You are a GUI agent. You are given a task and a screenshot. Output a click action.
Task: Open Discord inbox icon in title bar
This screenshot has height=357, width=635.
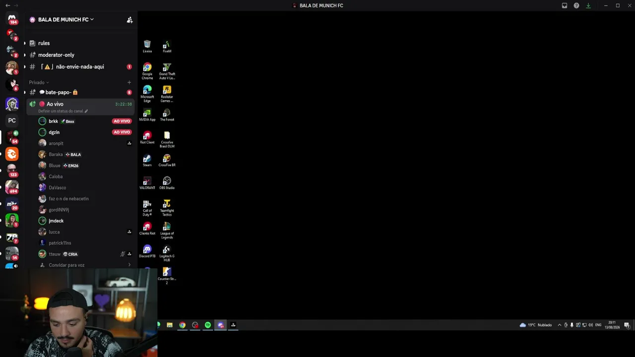tap(565, 5)
